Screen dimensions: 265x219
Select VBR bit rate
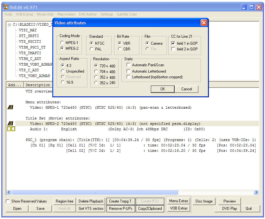click(120, 43)
